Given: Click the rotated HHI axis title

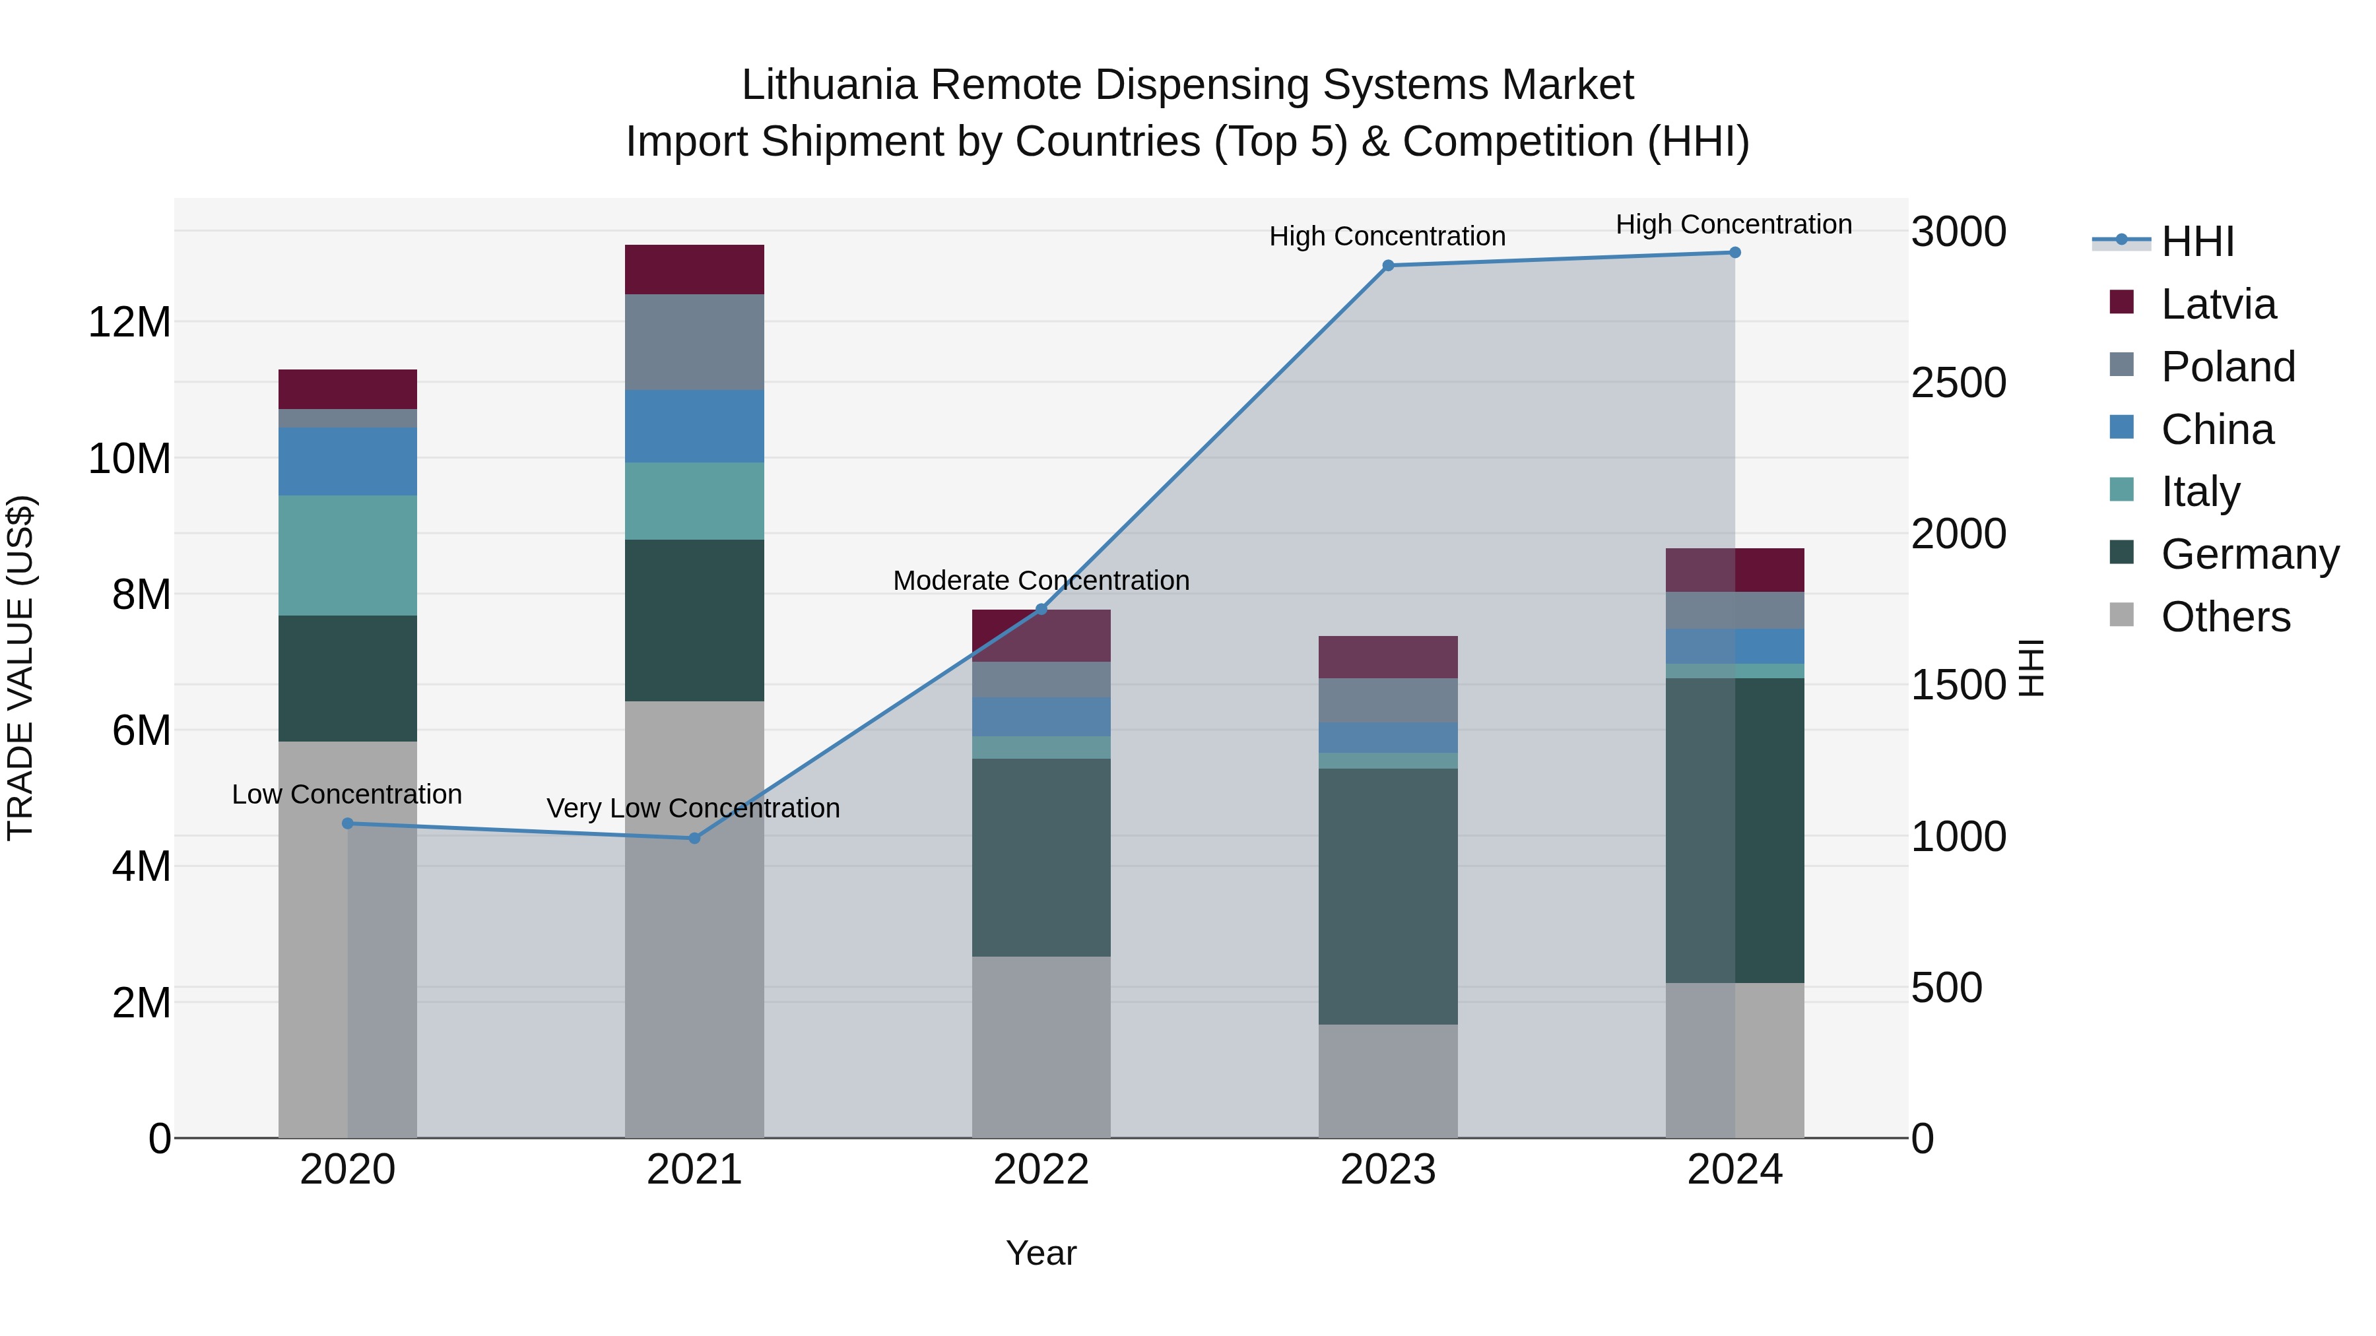Looking at the screenshot, I should (2031, 668).
